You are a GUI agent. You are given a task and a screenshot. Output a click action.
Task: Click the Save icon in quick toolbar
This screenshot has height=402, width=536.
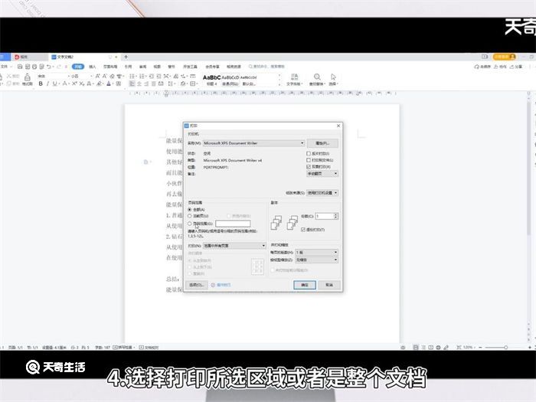(x=20, y=67)
